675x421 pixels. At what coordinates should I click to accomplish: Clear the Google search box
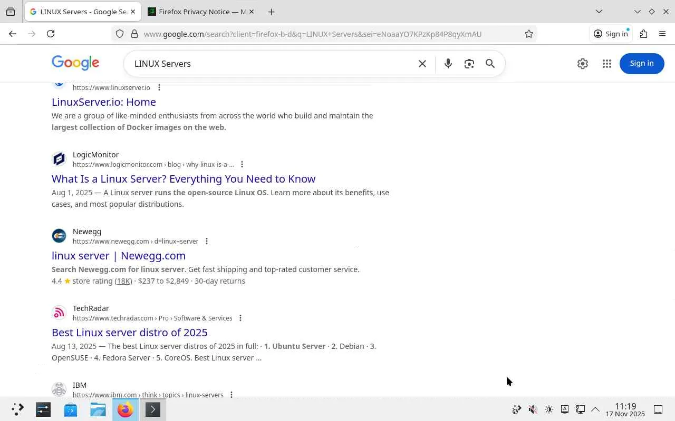(x=422, y=64)
